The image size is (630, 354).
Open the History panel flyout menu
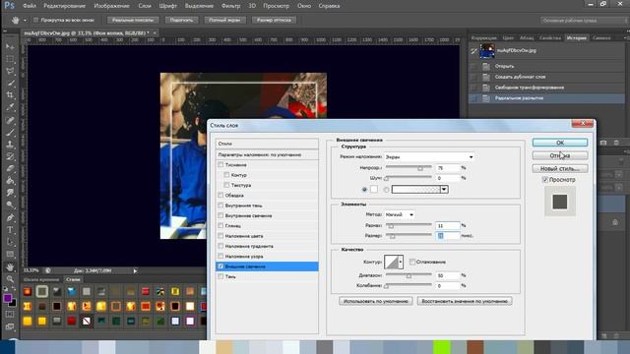pos(626,37)
